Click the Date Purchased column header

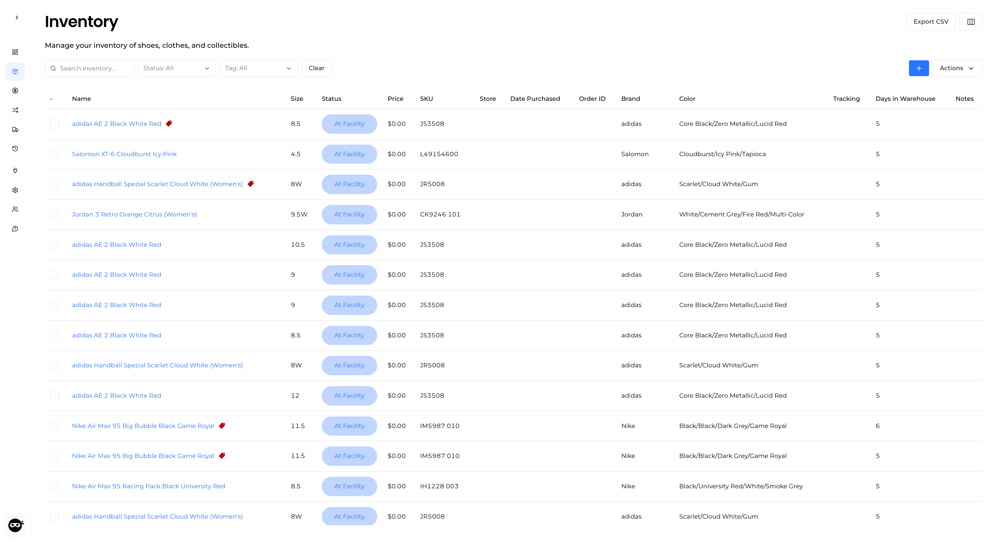tap(535, 99)
